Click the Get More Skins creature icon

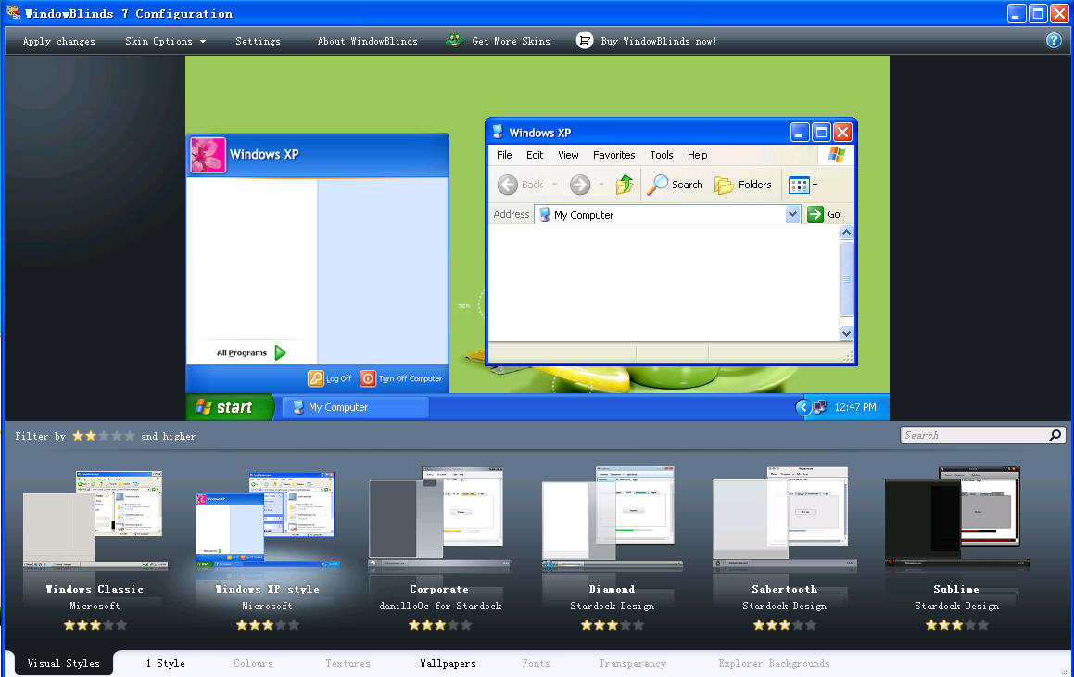pos(455,40)
